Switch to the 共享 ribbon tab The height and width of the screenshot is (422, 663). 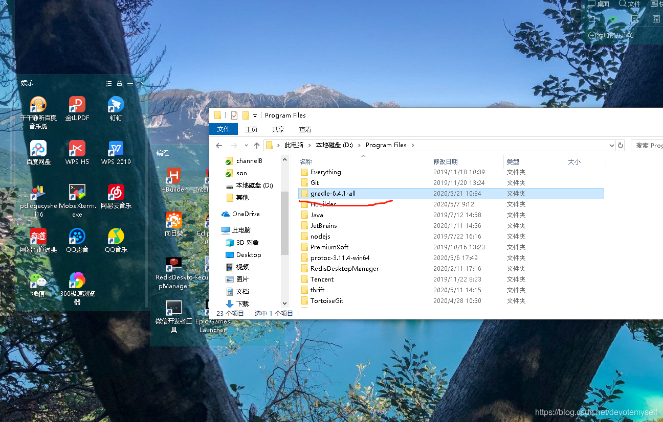(x=278, y=129)
